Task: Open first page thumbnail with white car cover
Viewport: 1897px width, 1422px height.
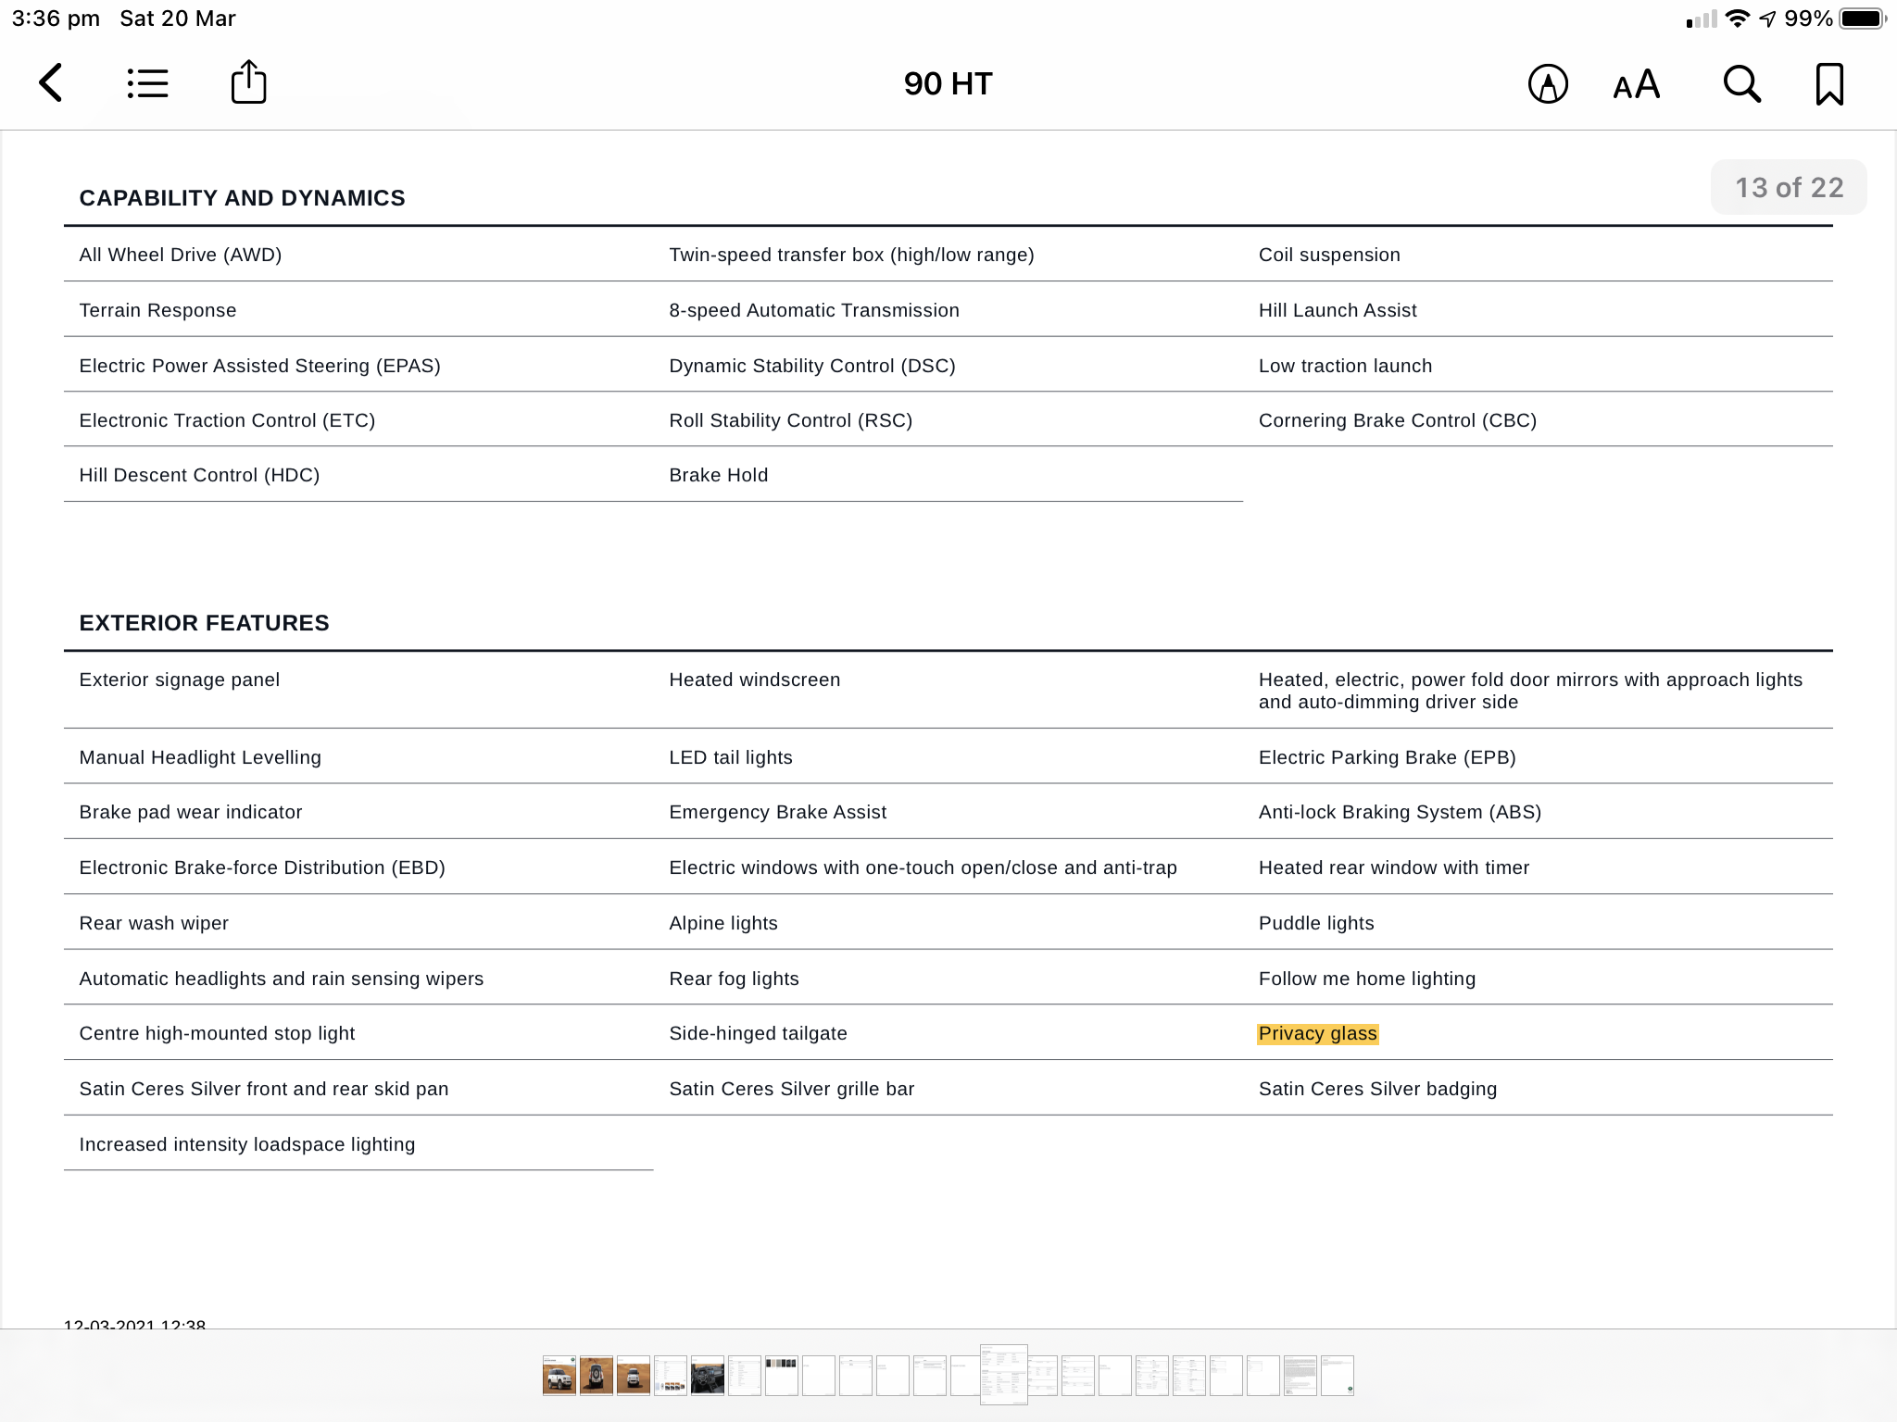Action: (559, 1376)
